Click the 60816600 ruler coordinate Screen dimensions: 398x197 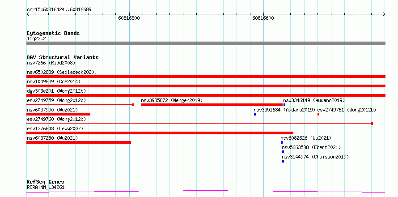tap(263, 18)
